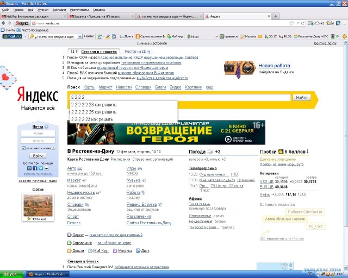The width and height of the screenshot is (348, 278).
Task: Toggle the запомнить меня checkbox
Action: pyautogui.click(x=23, y=148)
